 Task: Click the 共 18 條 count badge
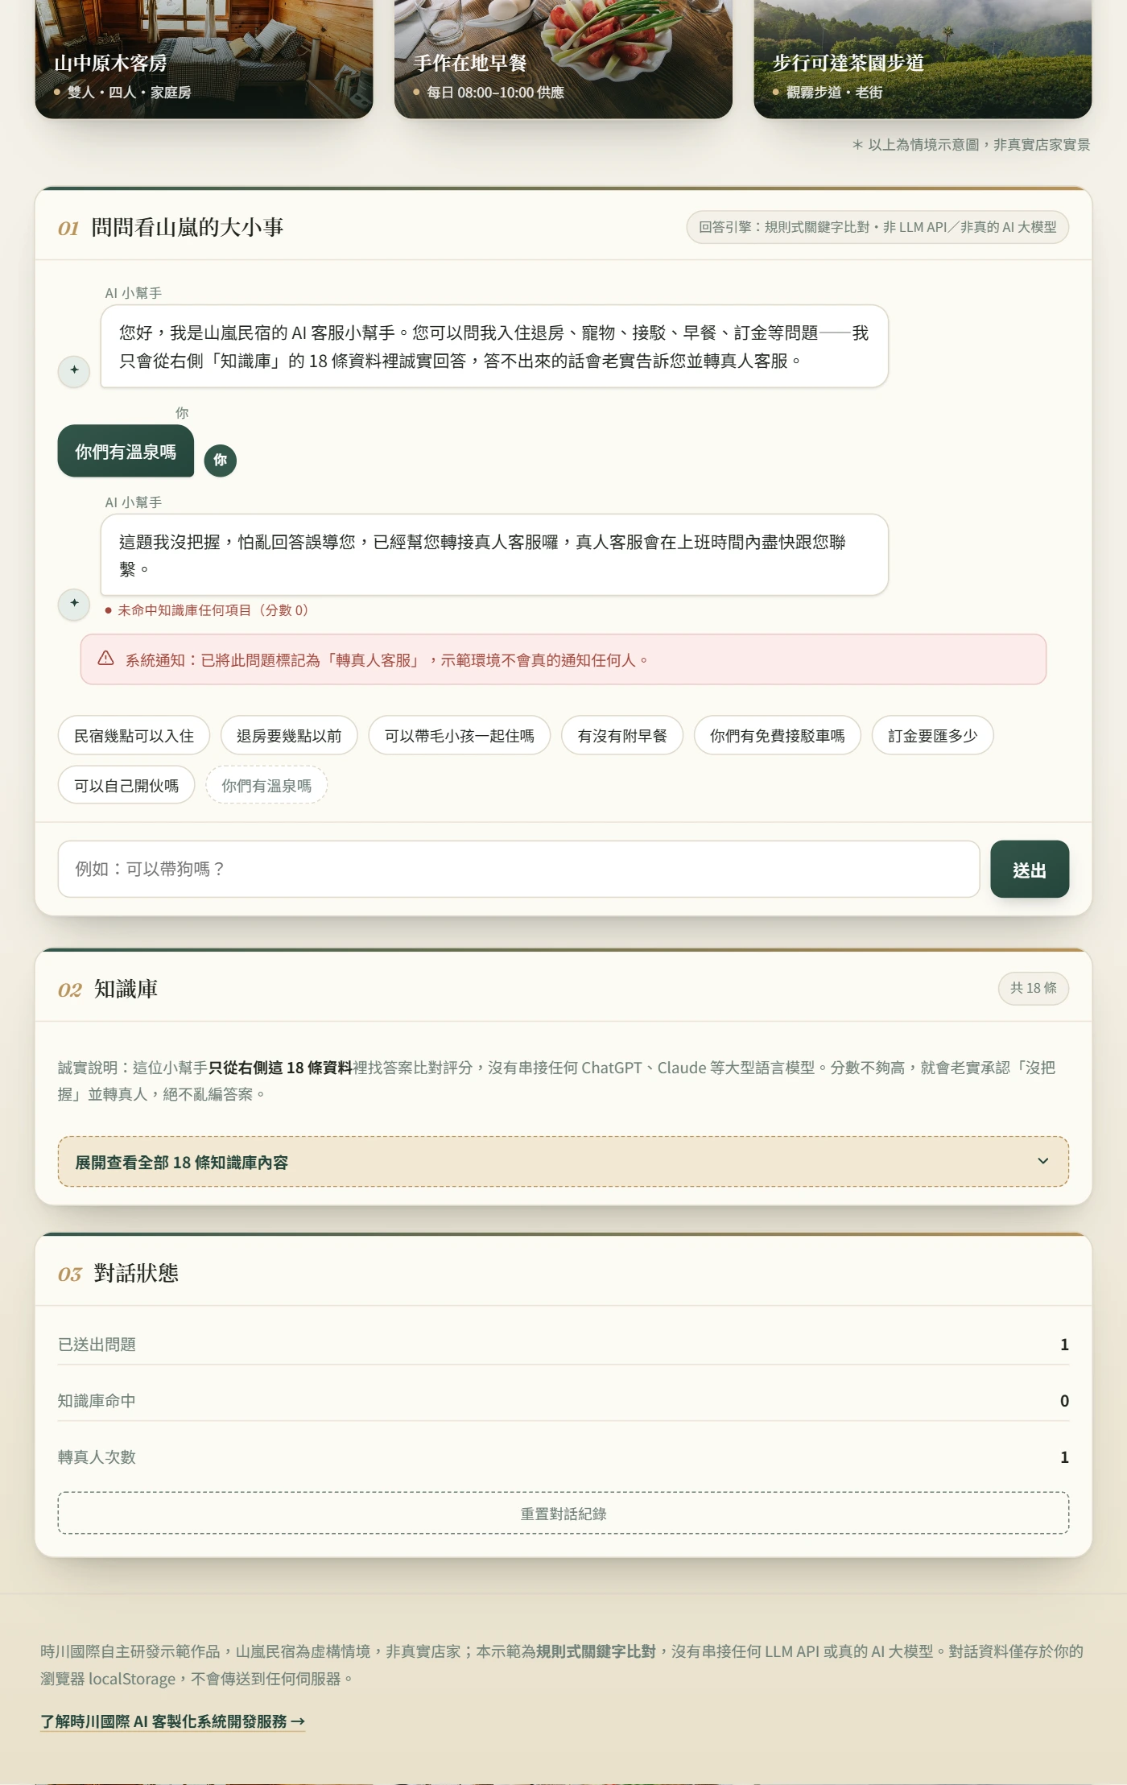pos(1034,988)
